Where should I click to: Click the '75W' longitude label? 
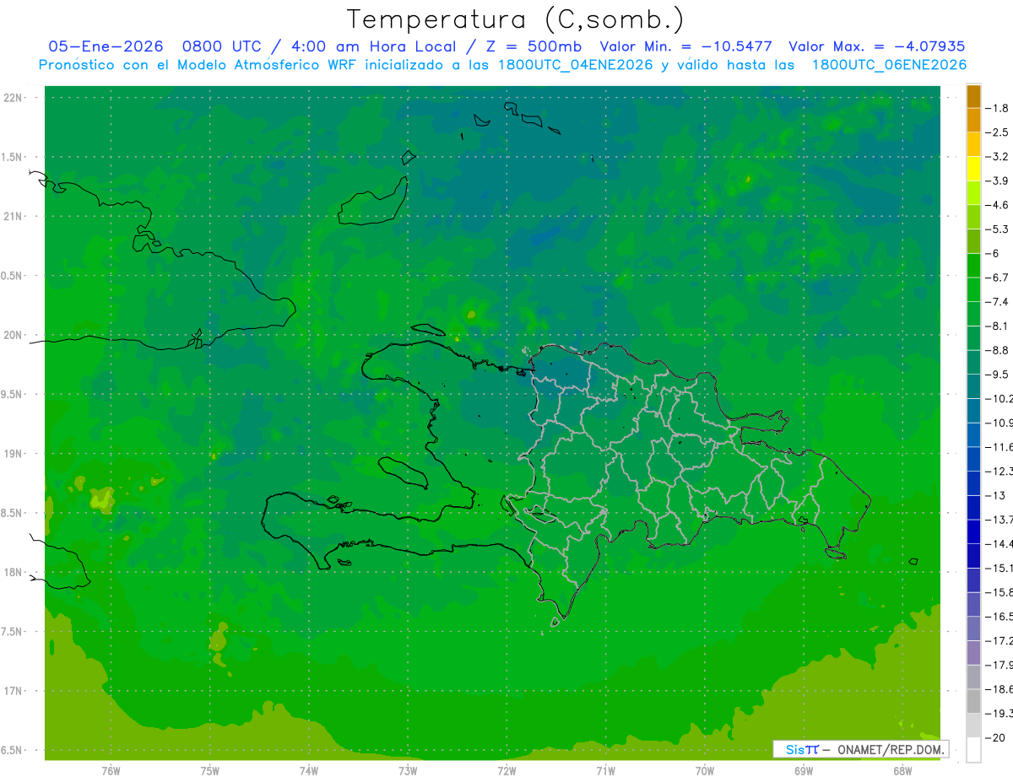coord(209,771)
